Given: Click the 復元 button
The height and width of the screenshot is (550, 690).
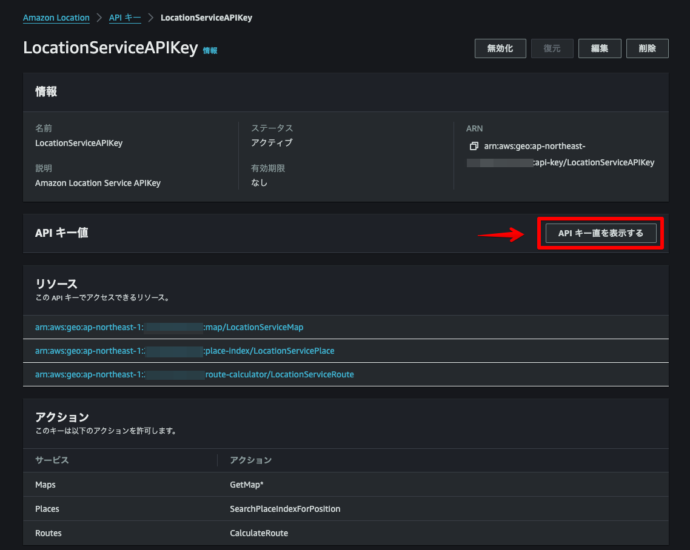Looking at the screenshot, I should tap(552, 48).
